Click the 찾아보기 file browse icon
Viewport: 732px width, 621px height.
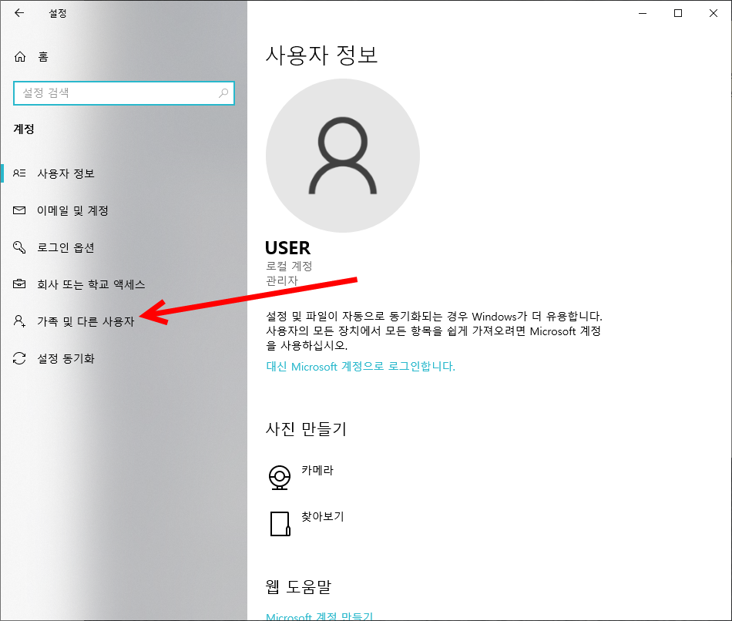[x=280, y=523]
